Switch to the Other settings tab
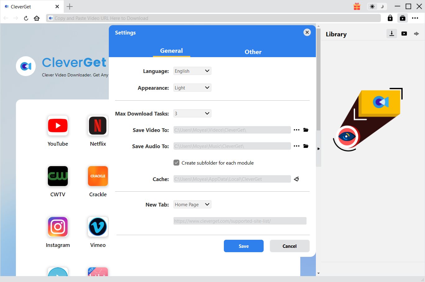Screen dimensions: 425x282 coord(253,52)
